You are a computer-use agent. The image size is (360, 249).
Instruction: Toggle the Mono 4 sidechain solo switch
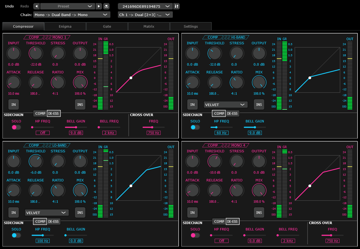click(x=195, y=235)
